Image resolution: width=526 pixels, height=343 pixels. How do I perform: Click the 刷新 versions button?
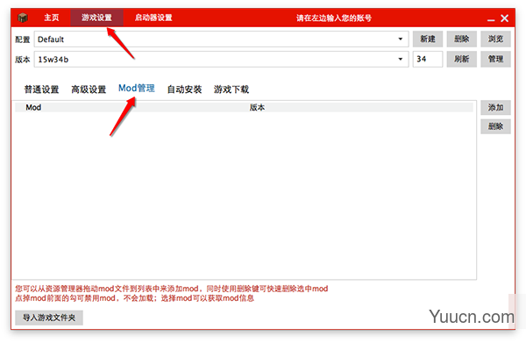pos(462,59)
